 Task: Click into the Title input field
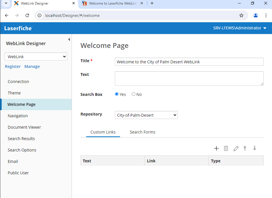pyautogui.click(x=189, y=62)
